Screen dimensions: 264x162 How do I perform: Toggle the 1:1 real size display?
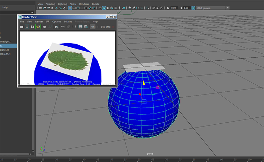[74, 26]
